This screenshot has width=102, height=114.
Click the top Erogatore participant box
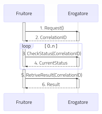tap(78, 13)
